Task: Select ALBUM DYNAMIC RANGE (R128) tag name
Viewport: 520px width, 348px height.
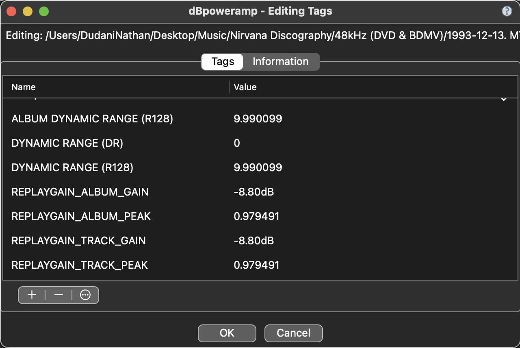Action: click(93, 119)
